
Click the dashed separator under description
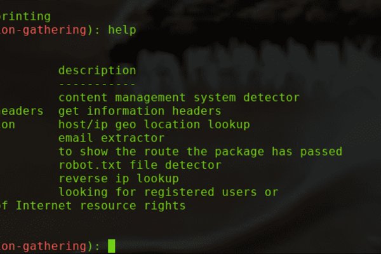(x=97, y=84)
